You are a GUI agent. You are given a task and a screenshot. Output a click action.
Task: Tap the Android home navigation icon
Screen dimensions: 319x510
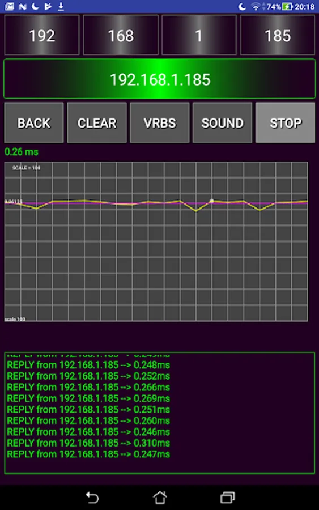coord(160,498)
